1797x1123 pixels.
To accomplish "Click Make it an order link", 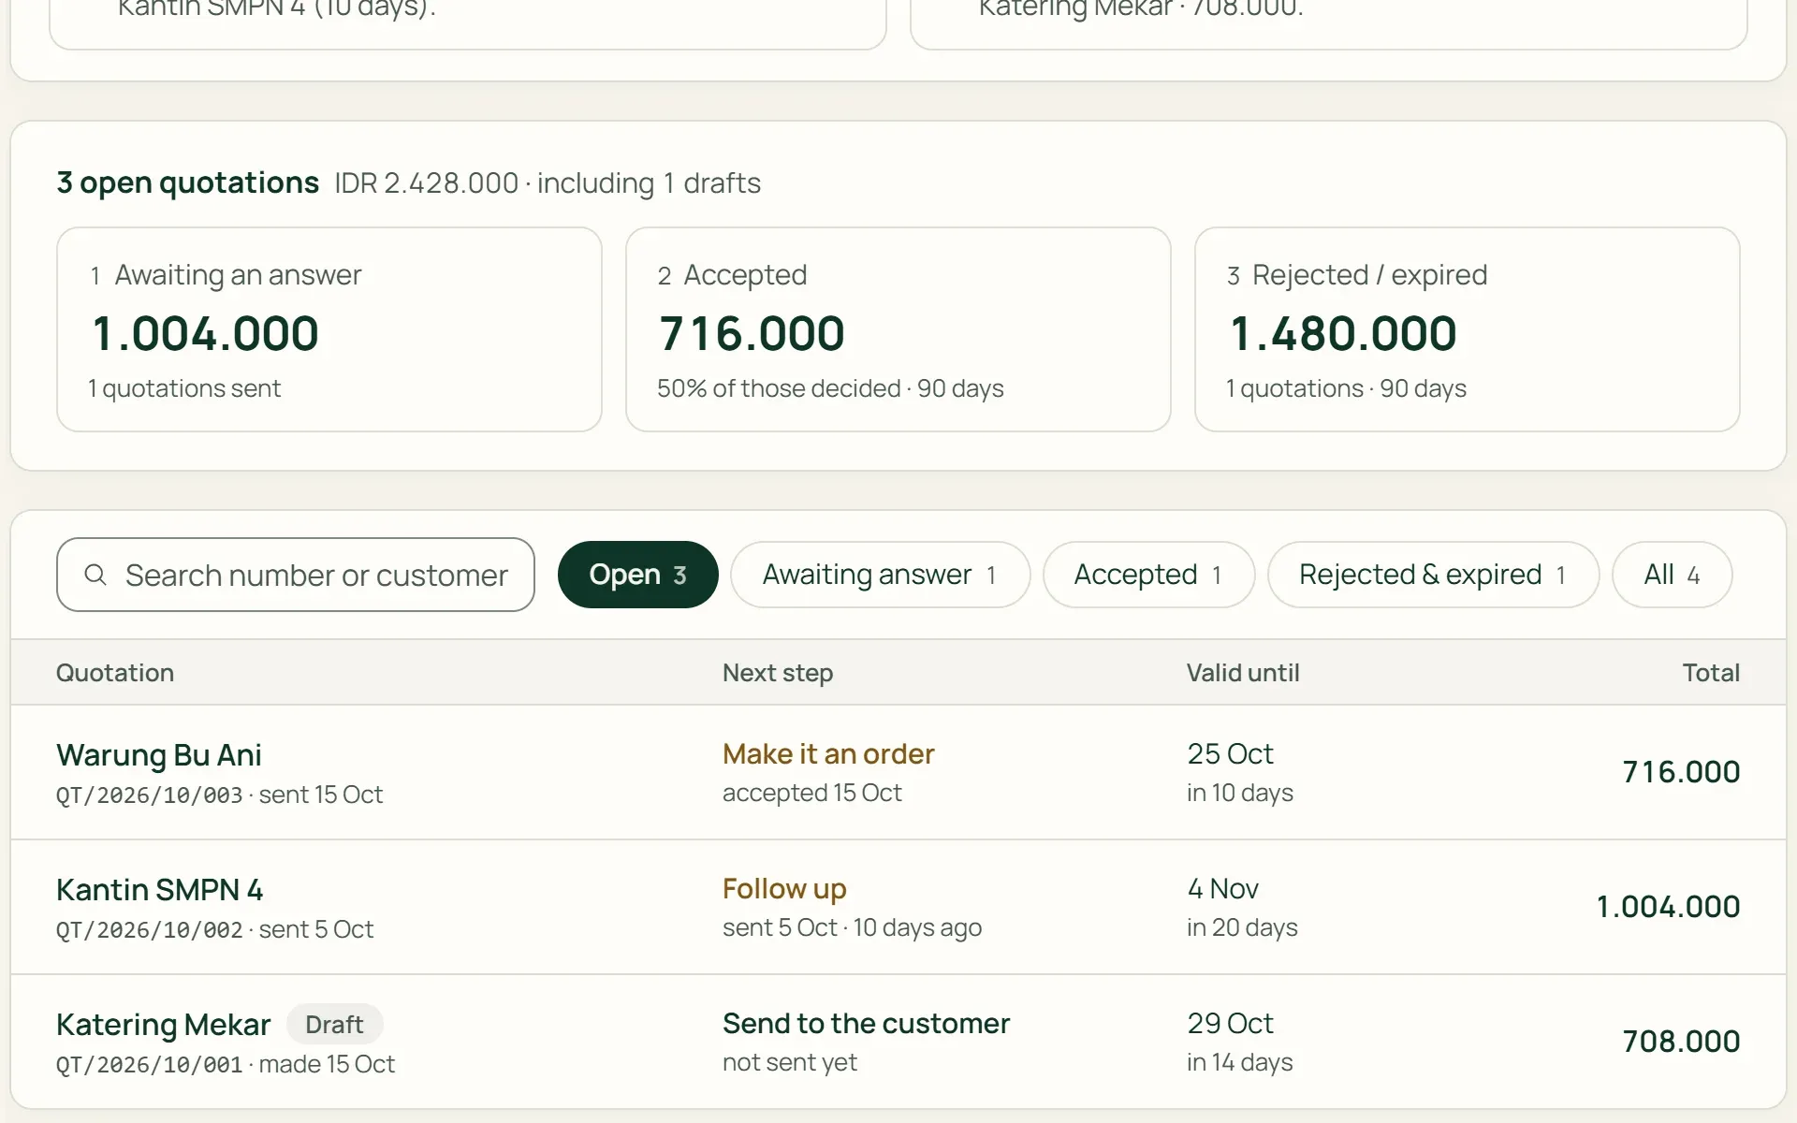I will click(x=828, y=754).
